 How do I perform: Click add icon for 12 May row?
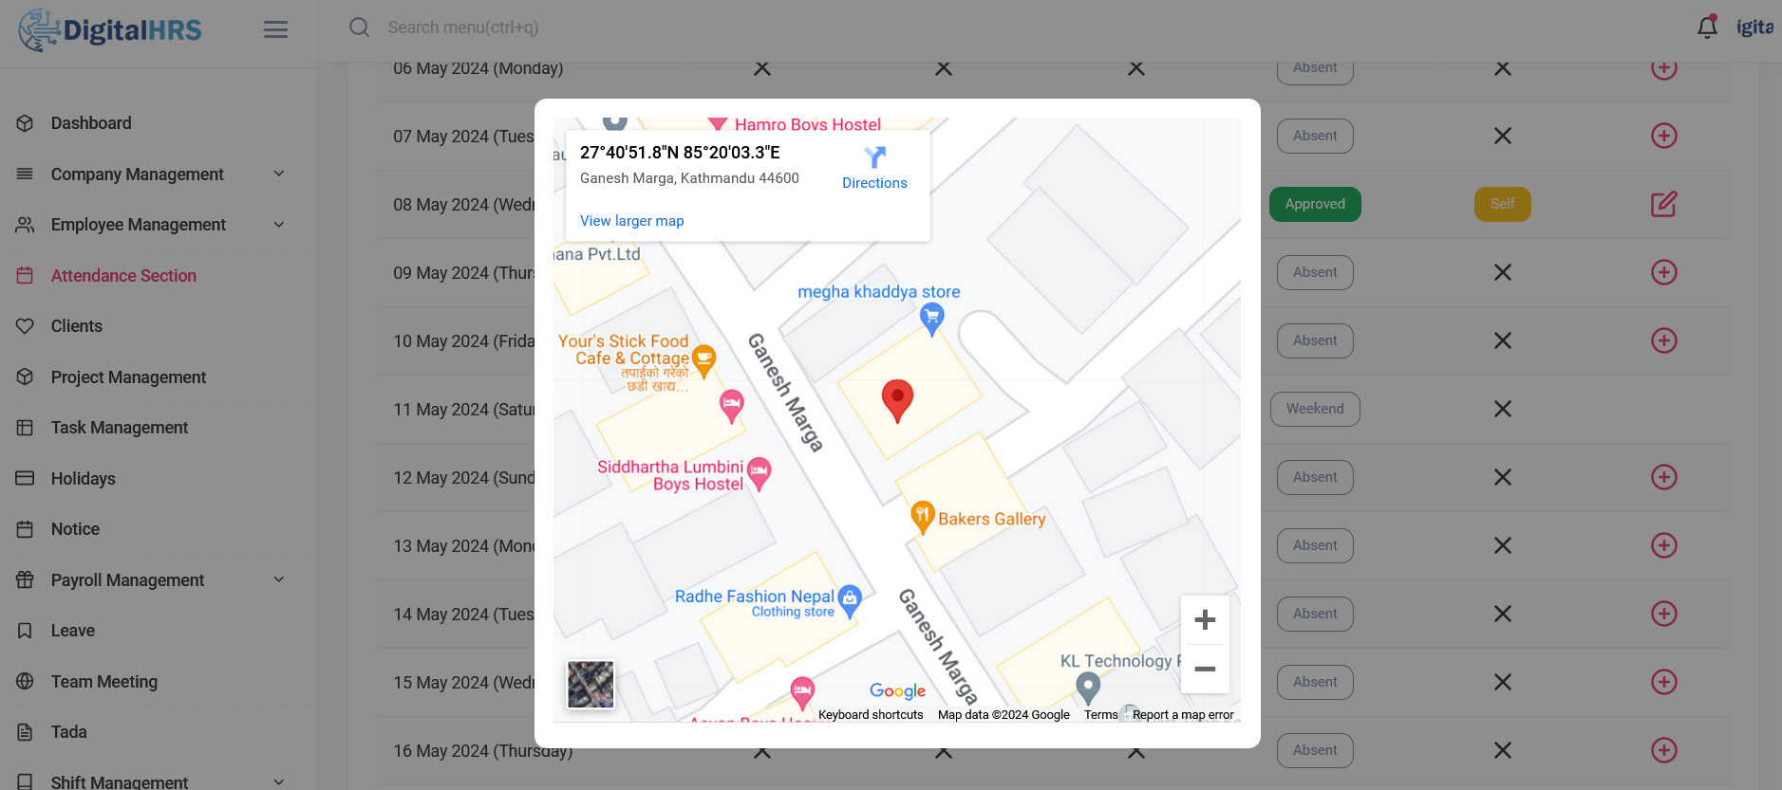tap(1663, 477)
